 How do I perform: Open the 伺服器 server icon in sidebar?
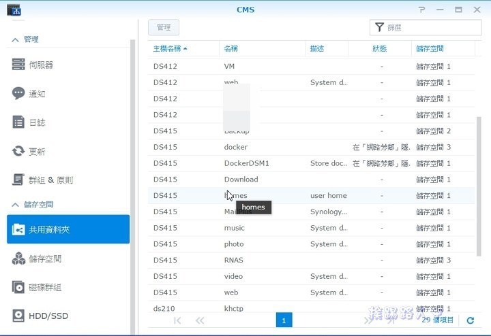click(18, 65)
